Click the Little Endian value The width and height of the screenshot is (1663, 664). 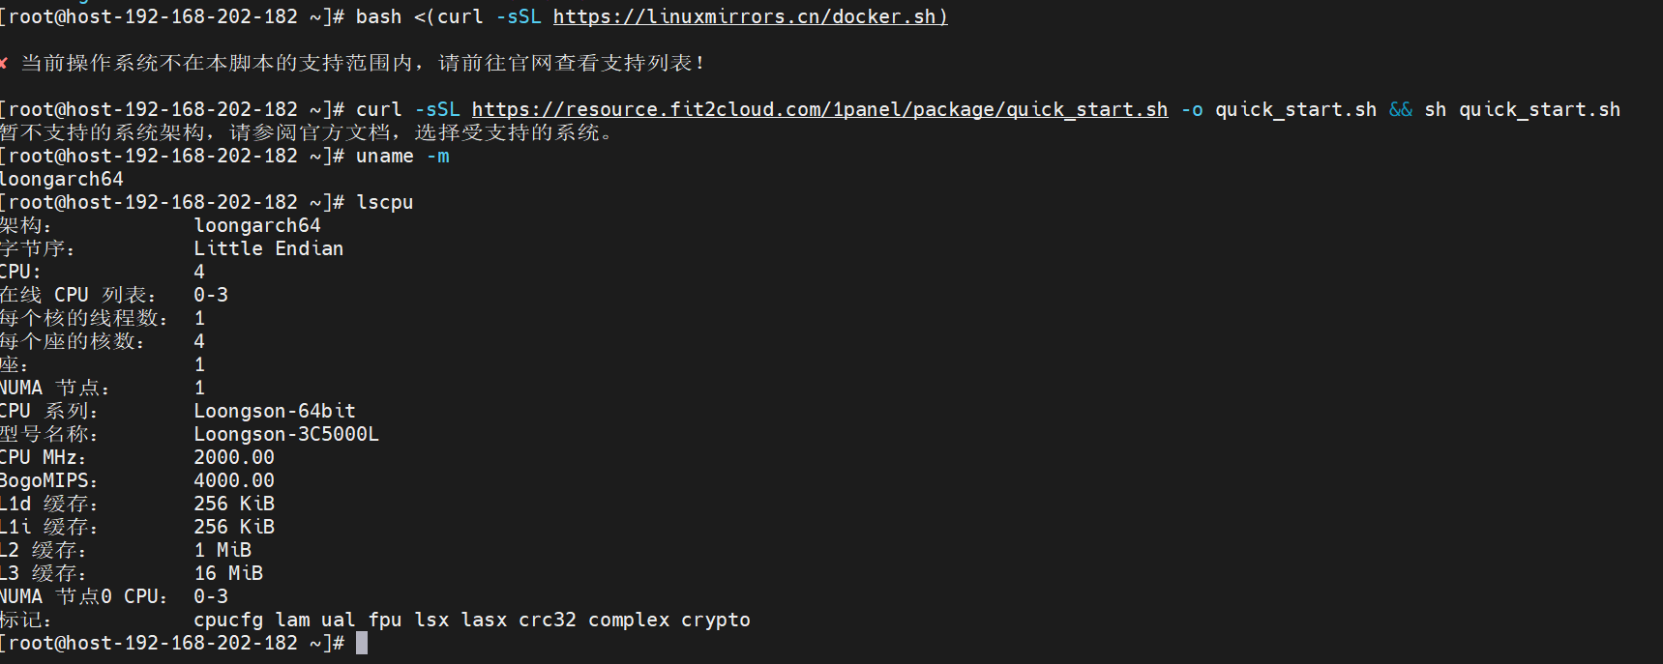pos(269,248)
